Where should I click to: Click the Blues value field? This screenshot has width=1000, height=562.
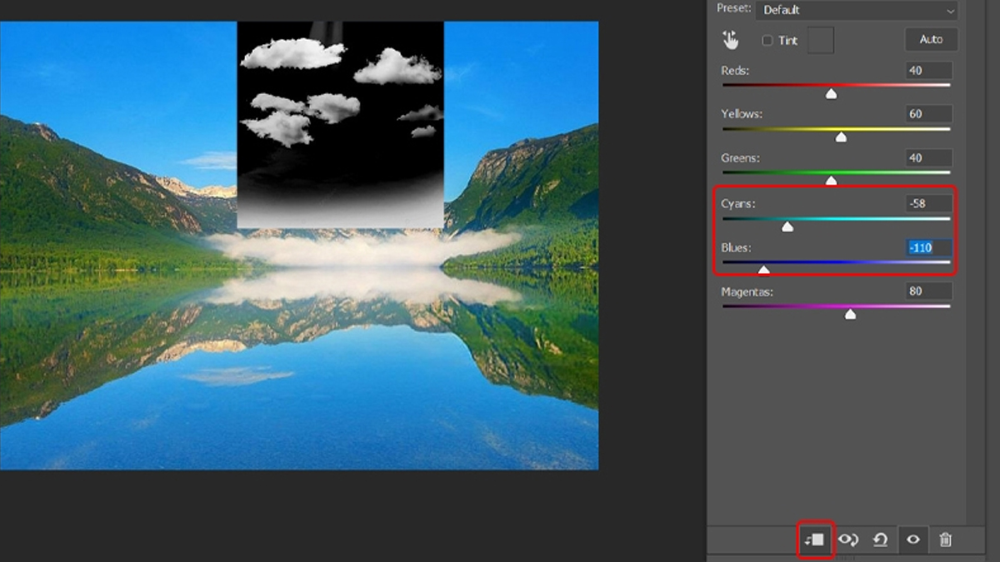[928, 247]
